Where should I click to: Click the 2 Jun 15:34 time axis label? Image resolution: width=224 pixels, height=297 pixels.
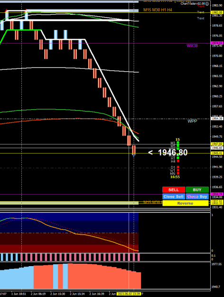77,294
